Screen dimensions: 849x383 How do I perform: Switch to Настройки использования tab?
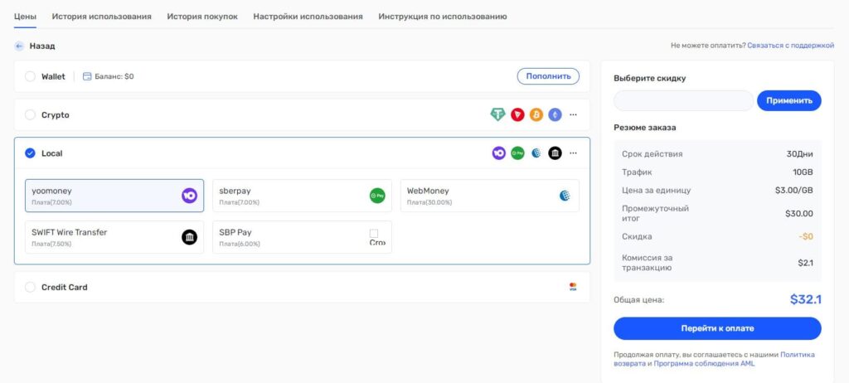(308, 17)
